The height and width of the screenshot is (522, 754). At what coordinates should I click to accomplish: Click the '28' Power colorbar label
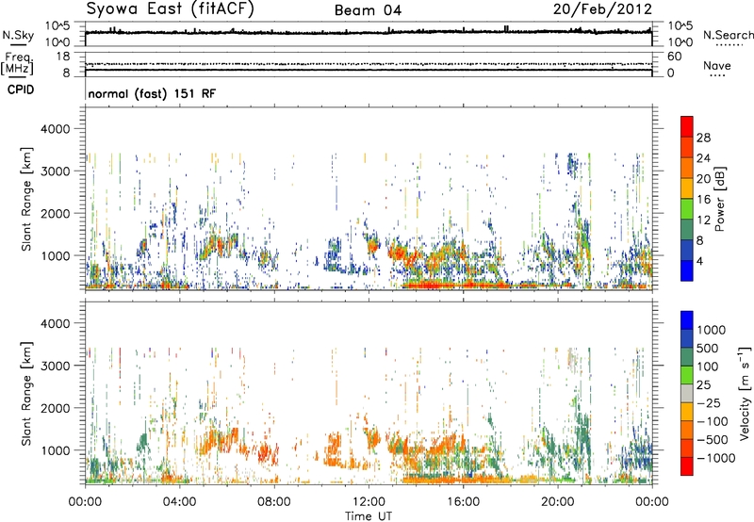[x=703, y=138]
